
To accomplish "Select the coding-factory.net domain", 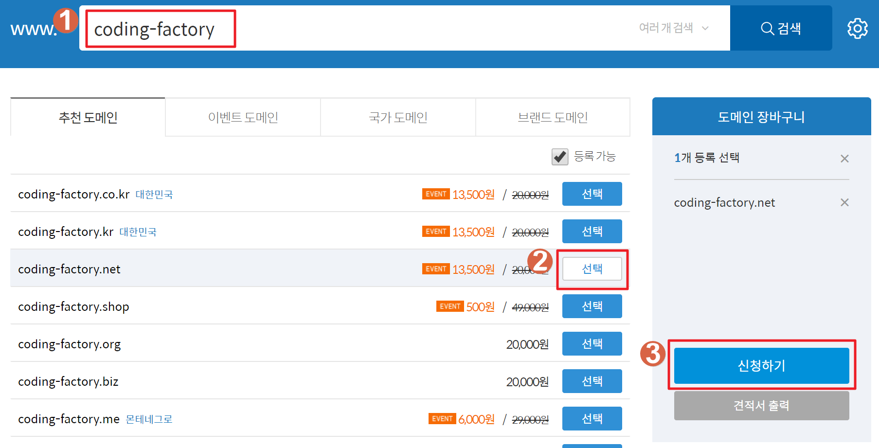I will pos(592,269).
